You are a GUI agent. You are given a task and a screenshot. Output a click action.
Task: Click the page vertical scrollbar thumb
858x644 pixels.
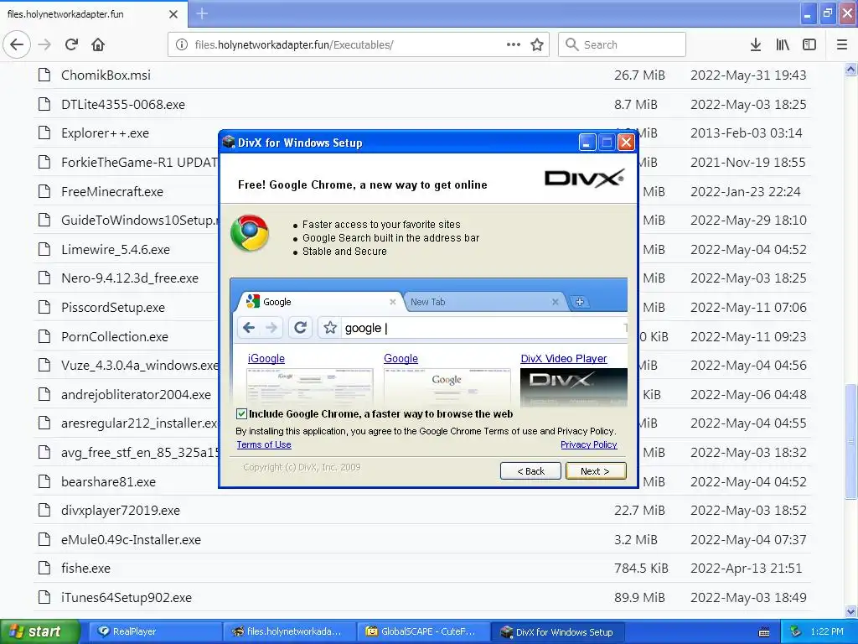pos(850,441)
